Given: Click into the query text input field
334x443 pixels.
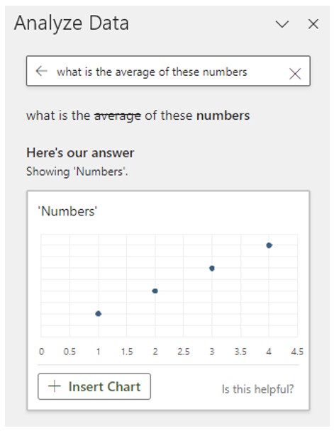Looking at the screenshot, I should tap(168, 71).
